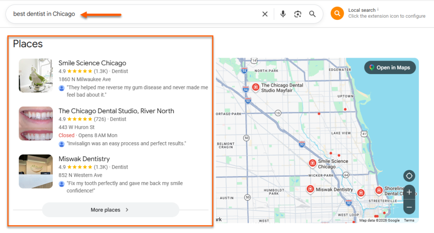Open the Miswak Dentistry listing title
Viewport: 434px width, 233px height.
pos(84,159)
